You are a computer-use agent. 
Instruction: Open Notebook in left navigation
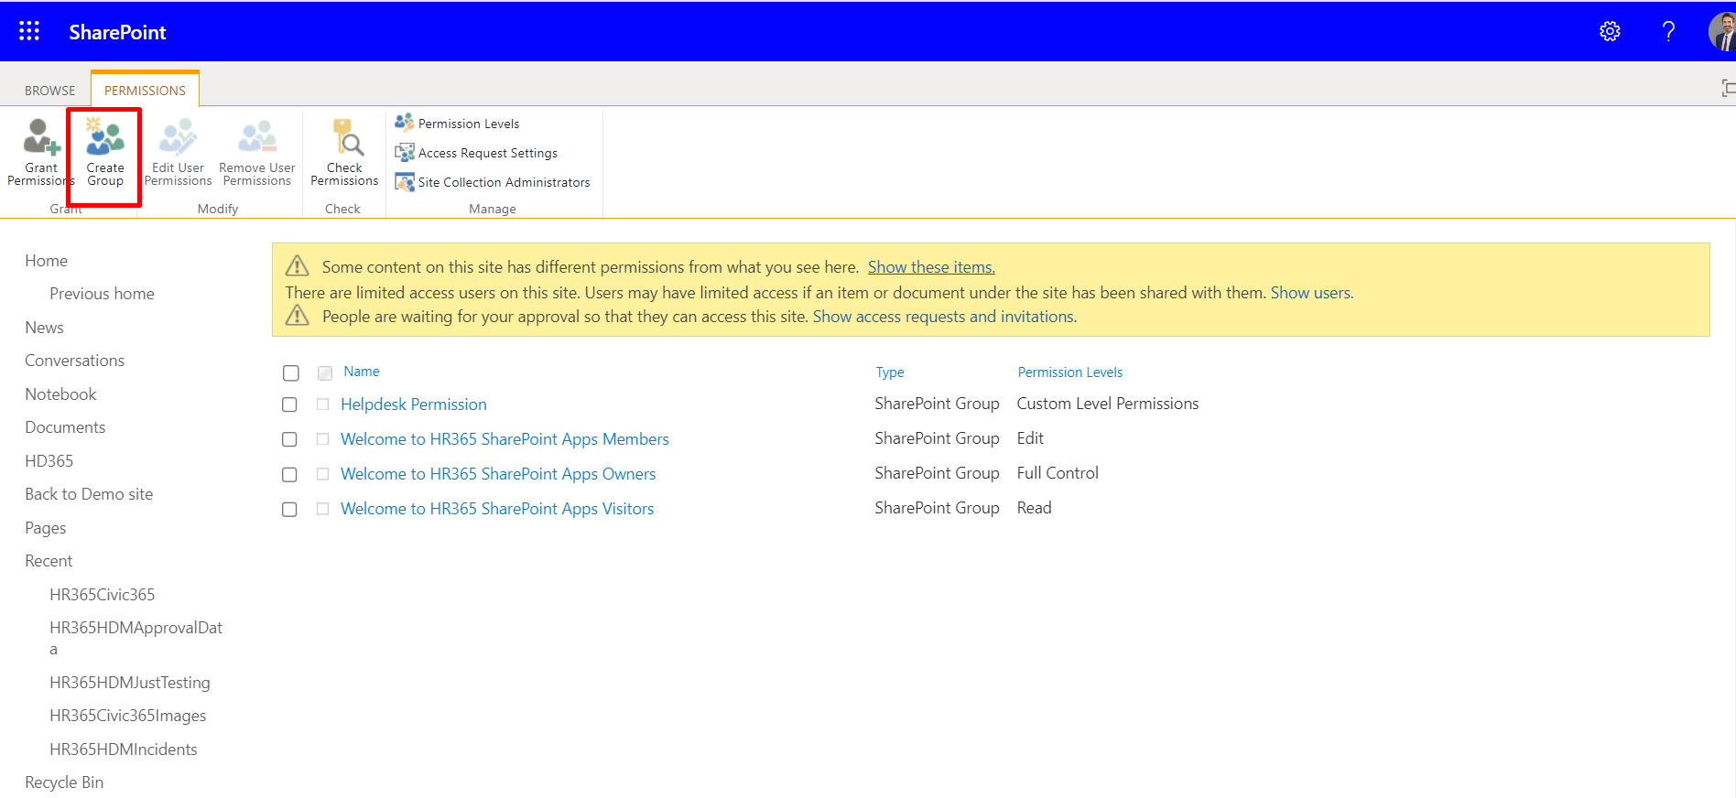60,394
